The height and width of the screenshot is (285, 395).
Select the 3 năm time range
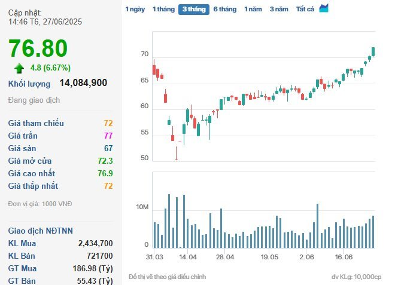click(x=279, y=10)
